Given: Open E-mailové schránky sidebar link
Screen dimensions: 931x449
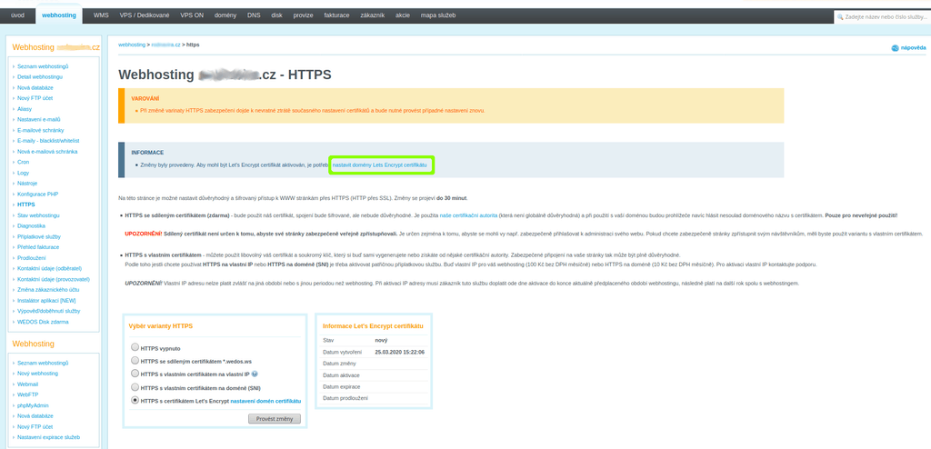Looking at the screenshot, I should coord(40,130).
